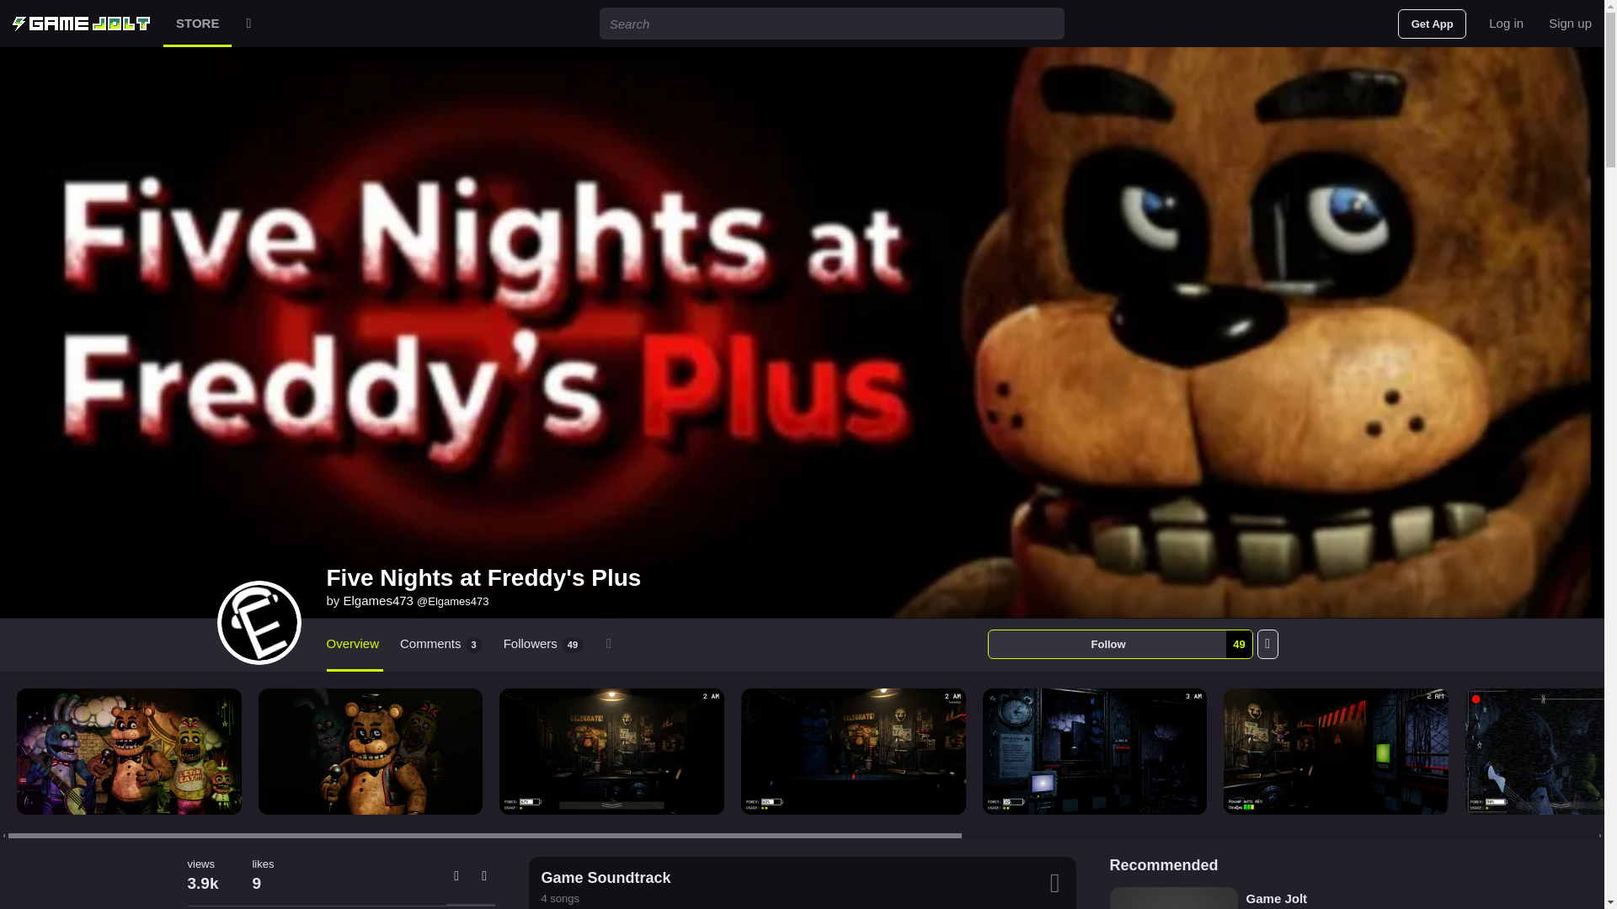Switch to the Comments 3 tab
Image resolution: width=1617 pixels, height=909 pixels.
coord(440,645)
